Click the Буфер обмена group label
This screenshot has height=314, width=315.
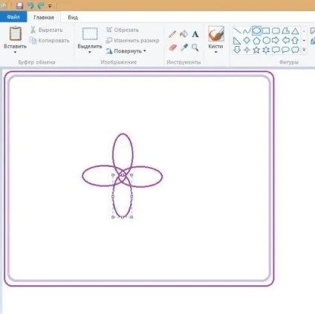(36, 62)
